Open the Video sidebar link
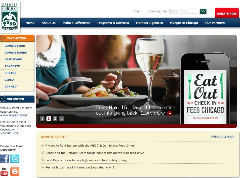Viewport: 251px width, 178px height. (9, 80)
